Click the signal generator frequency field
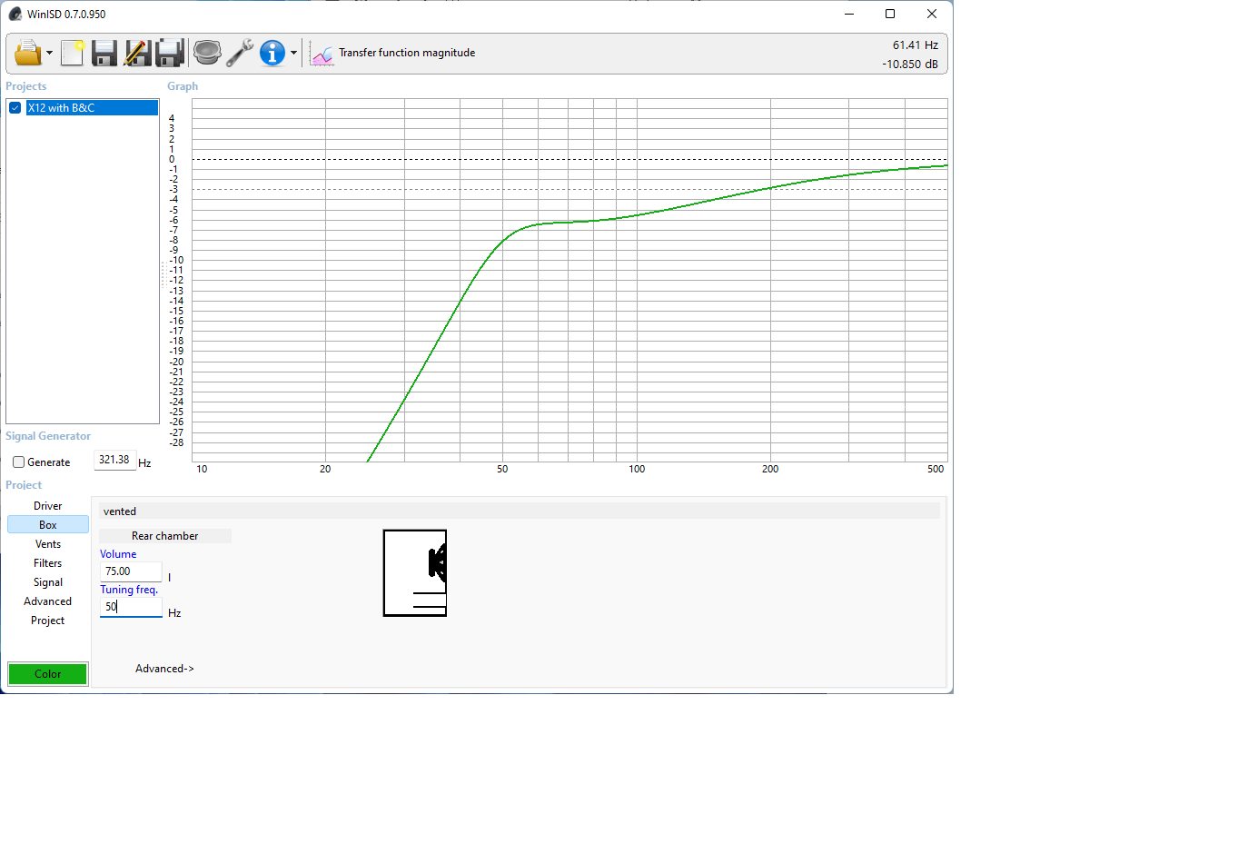 point(115,460)
